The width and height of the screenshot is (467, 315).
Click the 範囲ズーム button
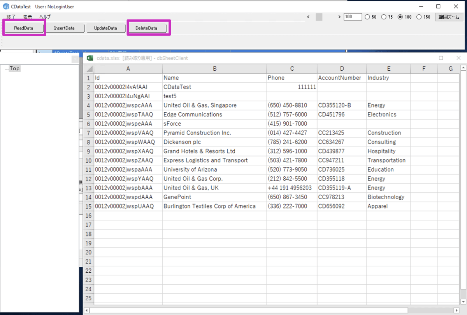449,17
